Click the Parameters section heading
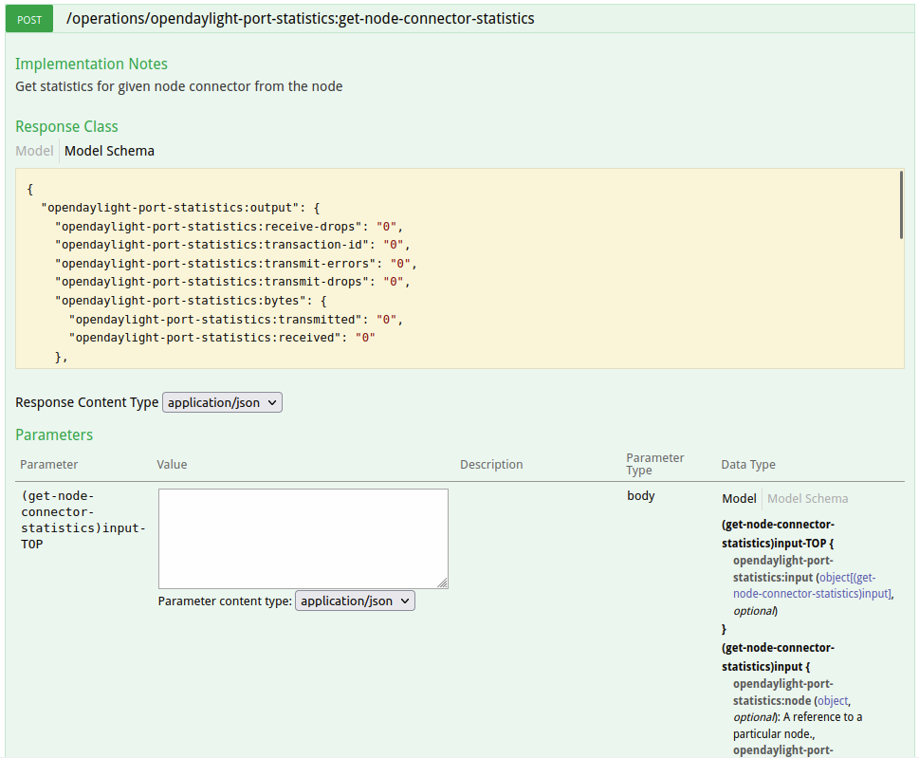The width and height of the screenshot is (919, 758). click(x=54, y=434)
